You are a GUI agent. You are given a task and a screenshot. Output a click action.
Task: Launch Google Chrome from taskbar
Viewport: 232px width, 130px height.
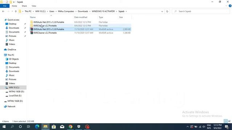click(x=70, y=127)
